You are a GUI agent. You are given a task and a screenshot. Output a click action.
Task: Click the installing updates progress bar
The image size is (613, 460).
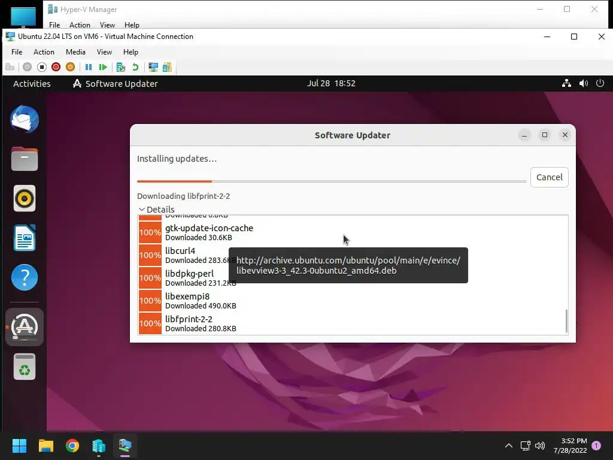tap(332, 181)
